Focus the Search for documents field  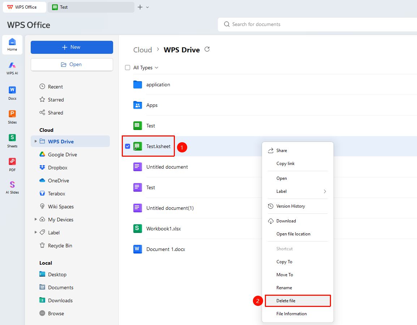[317, 25]
